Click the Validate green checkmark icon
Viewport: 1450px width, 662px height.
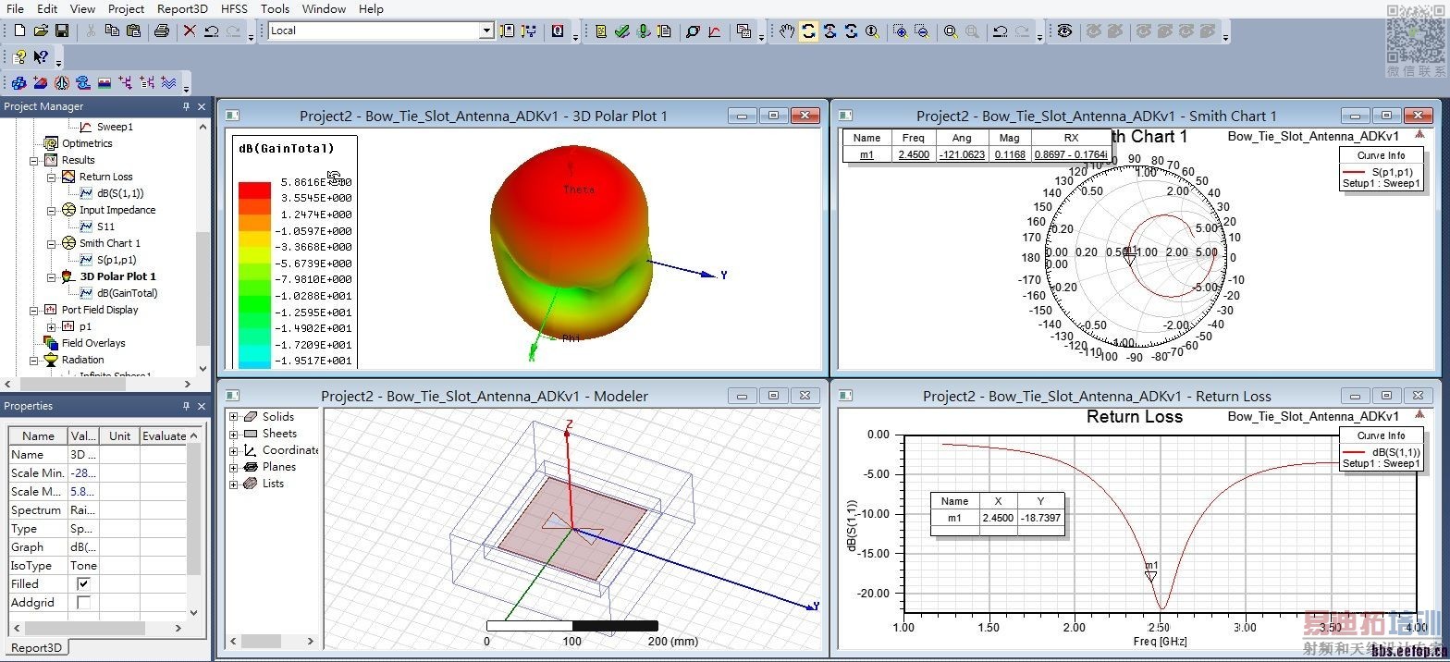tap(622, 31)
